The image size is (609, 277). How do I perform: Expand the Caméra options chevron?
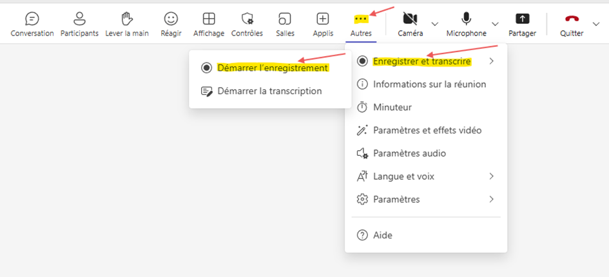tap(435, 24)
